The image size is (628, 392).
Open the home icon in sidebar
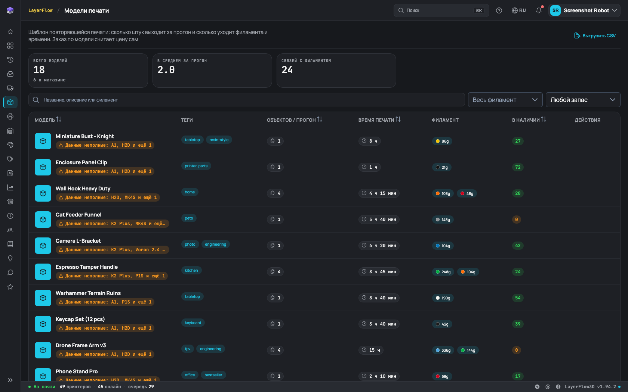[x=10, y=31]
